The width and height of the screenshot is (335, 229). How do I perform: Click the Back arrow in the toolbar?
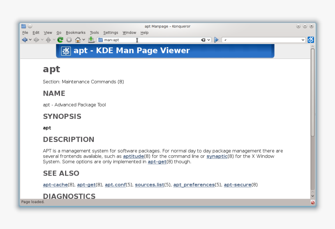tap(25, 40)
